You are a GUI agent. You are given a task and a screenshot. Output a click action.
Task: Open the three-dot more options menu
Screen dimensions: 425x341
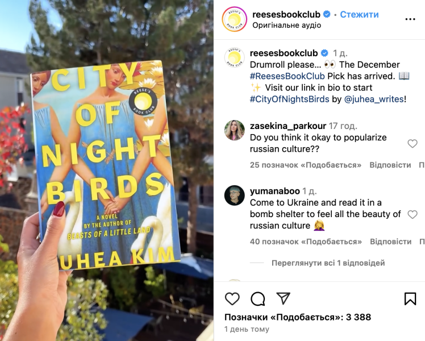pyautogui.click(x=410, y=19)
